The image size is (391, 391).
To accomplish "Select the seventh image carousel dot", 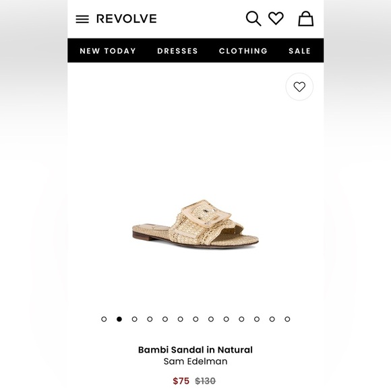I will [x=195, y=319].
